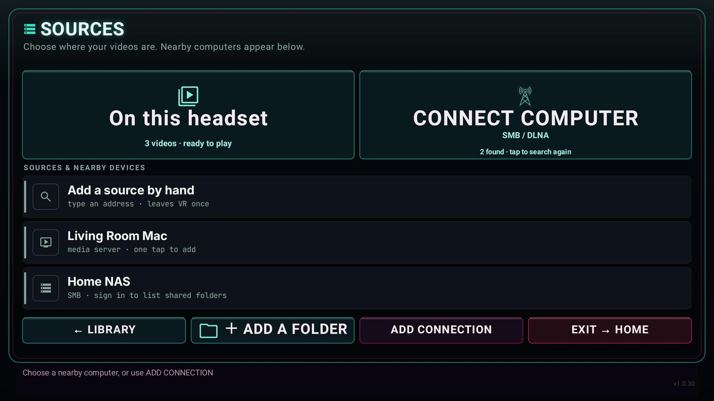Go back with the Library button
The width and height of the screenshot is (714, 401).
104,330
